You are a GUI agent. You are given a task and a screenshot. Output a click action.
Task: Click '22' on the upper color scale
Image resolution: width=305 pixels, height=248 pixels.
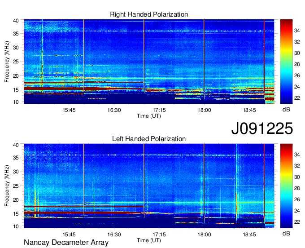coord(297,98)
